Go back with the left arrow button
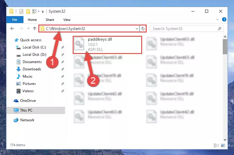Viewport: 234px width, 155px height. tap(12, 29)
